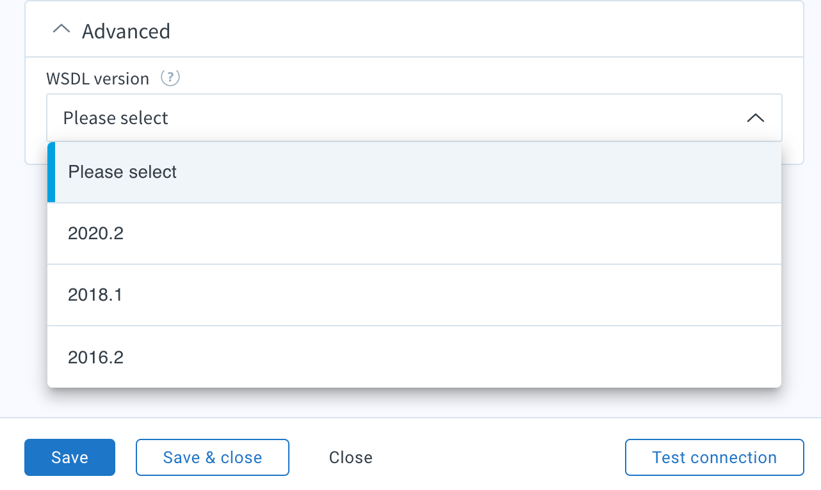Click the WSDL version combo box field
The image size is (821, 490).
click(414, 118)
